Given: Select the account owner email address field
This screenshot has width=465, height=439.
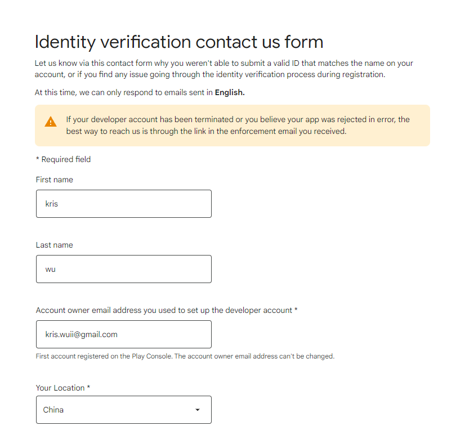Looking at the screenshot, I should [x=124, y=334].
